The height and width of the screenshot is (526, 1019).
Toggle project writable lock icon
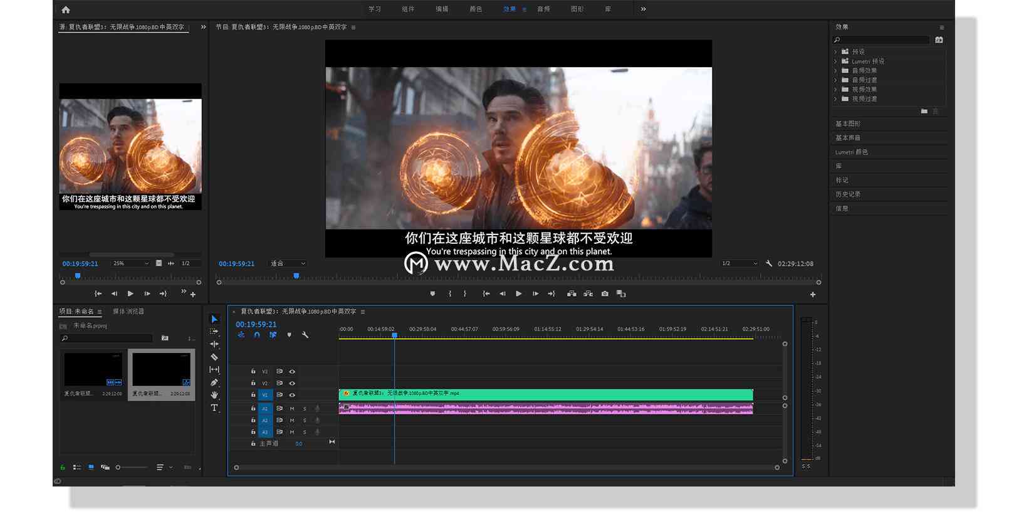[x=63, y=467]
